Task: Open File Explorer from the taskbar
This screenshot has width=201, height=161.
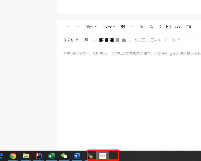Action: pos(26,156)
